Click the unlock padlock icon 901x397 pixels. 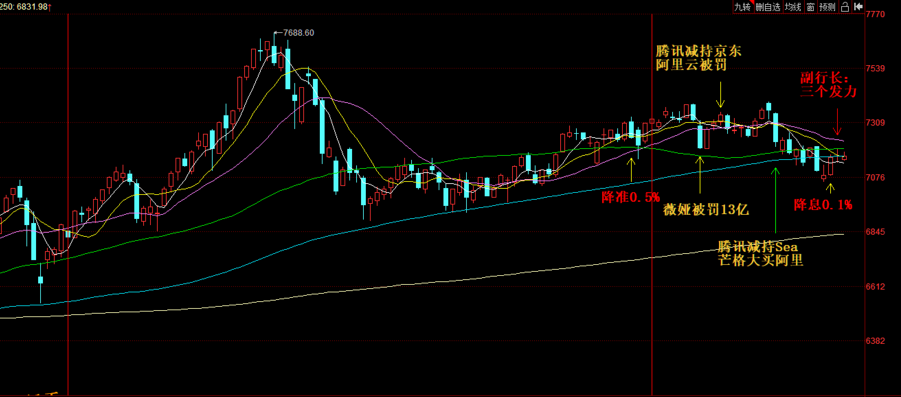click(845, 7)
